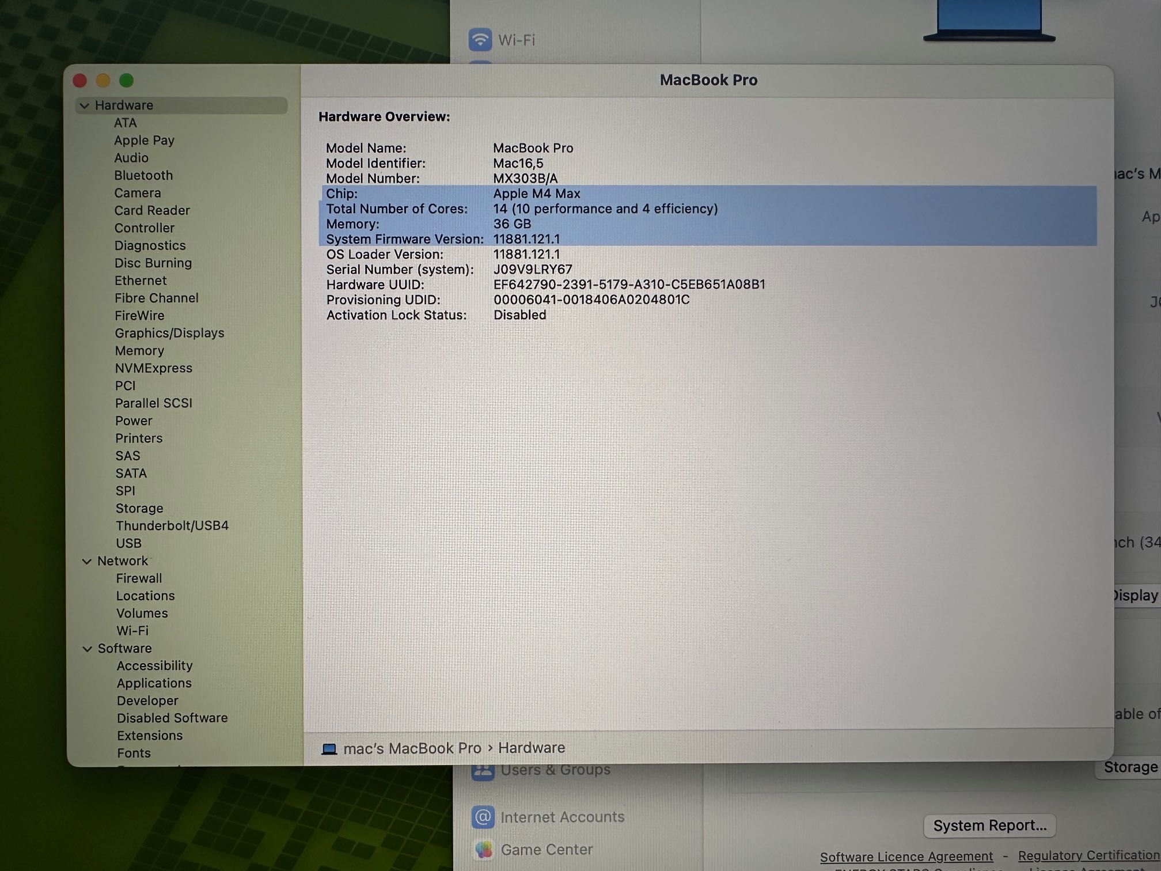Click the Wi-Fi icon in System Settings
1161x871 pixels.
[480, 39]
